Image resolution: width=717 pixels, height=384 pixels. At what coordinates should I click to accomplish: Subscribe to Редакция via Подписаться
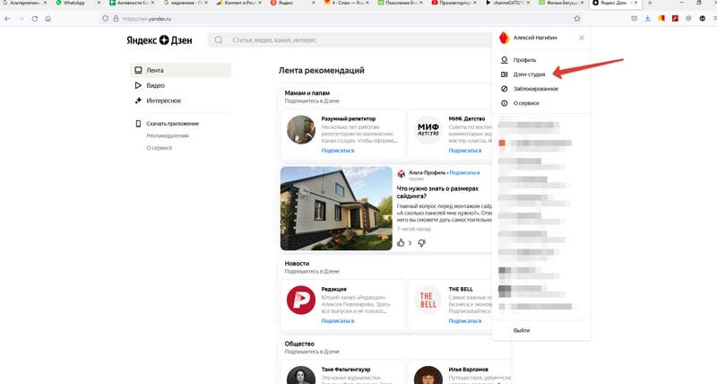point(338,321)
